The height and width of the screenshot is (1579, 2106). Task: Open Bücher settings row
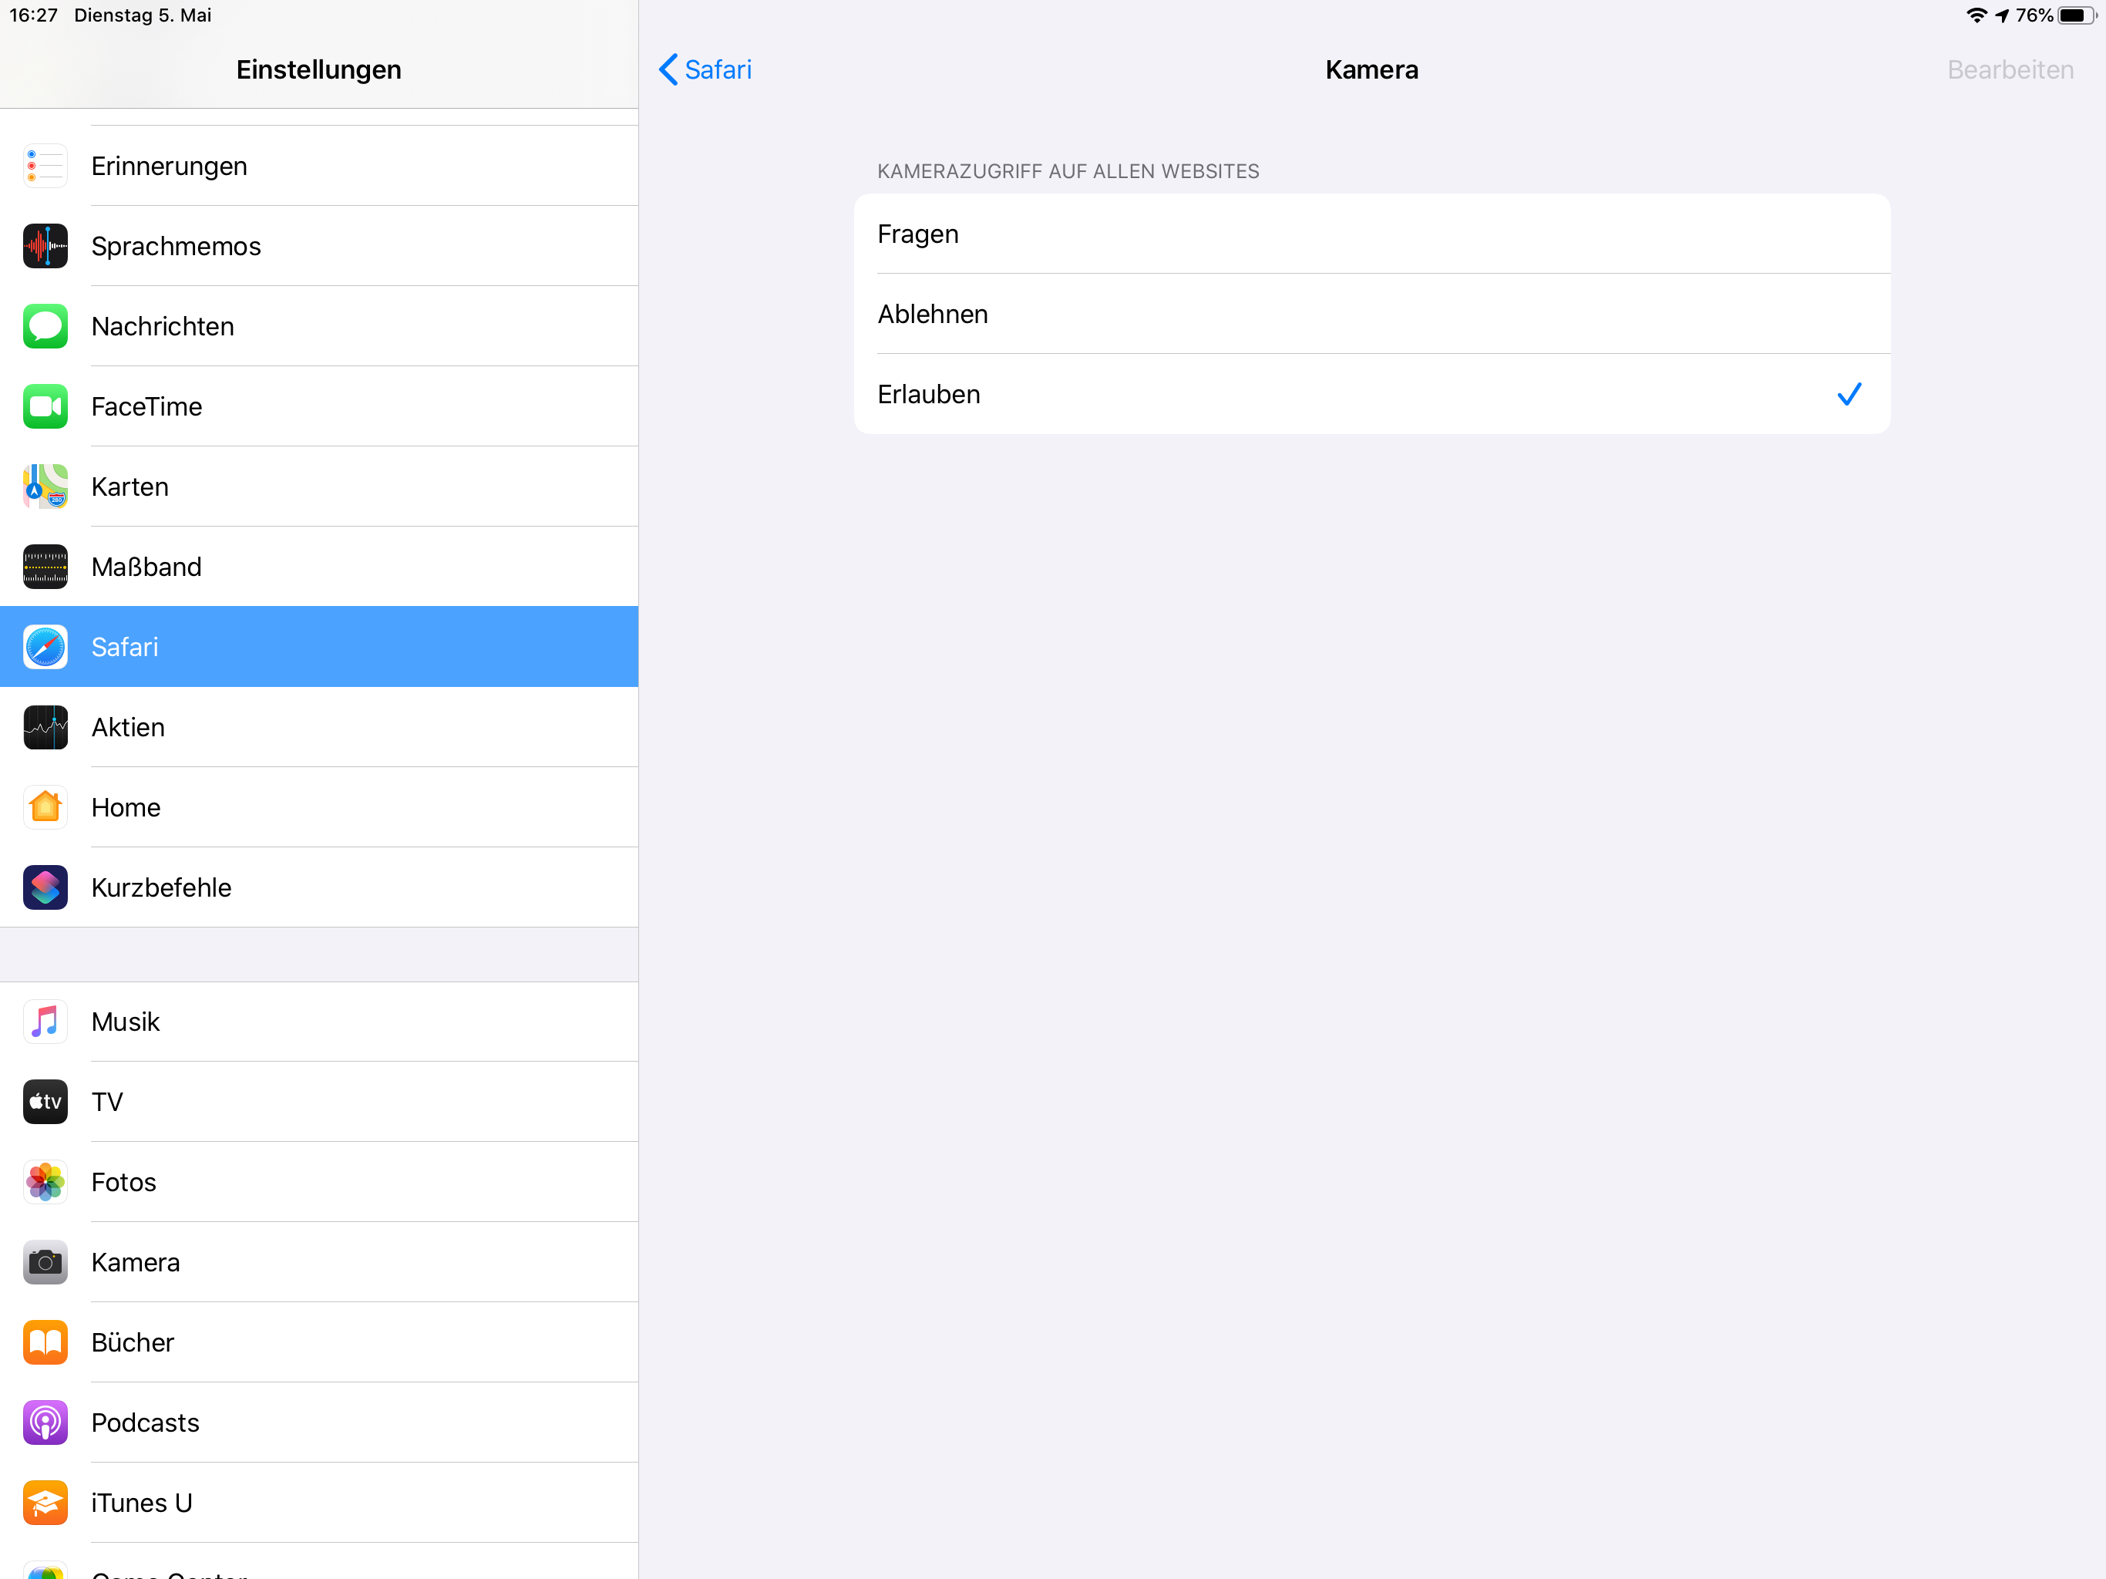319,1343
